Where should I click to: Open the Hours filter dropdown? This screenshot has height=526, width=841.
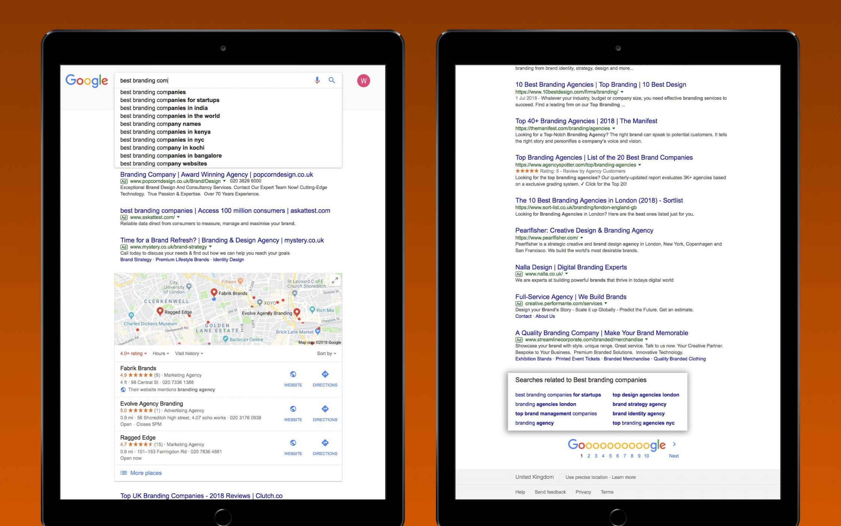(161, 354)
